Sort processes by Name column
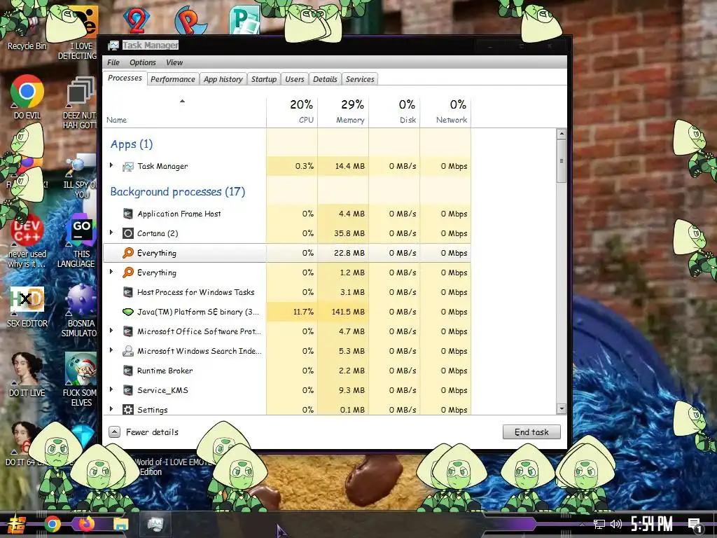This screenshot has width=717, height=538. pos(184,112)
